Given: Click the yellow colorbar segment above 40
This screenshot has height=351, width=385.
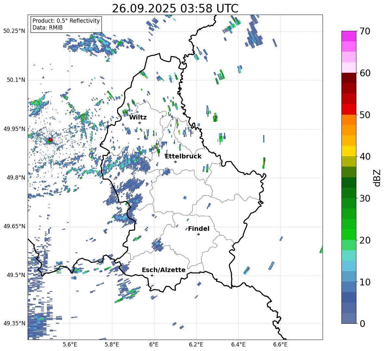Looking at the screenshot, I should click(x=349, y=151).
